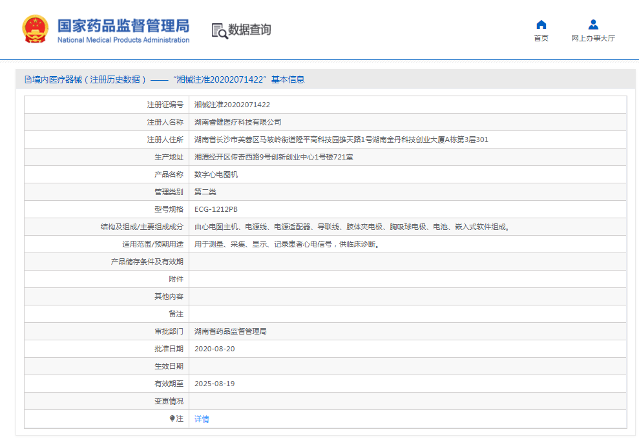Click the document icon in section header

point(28,80)
